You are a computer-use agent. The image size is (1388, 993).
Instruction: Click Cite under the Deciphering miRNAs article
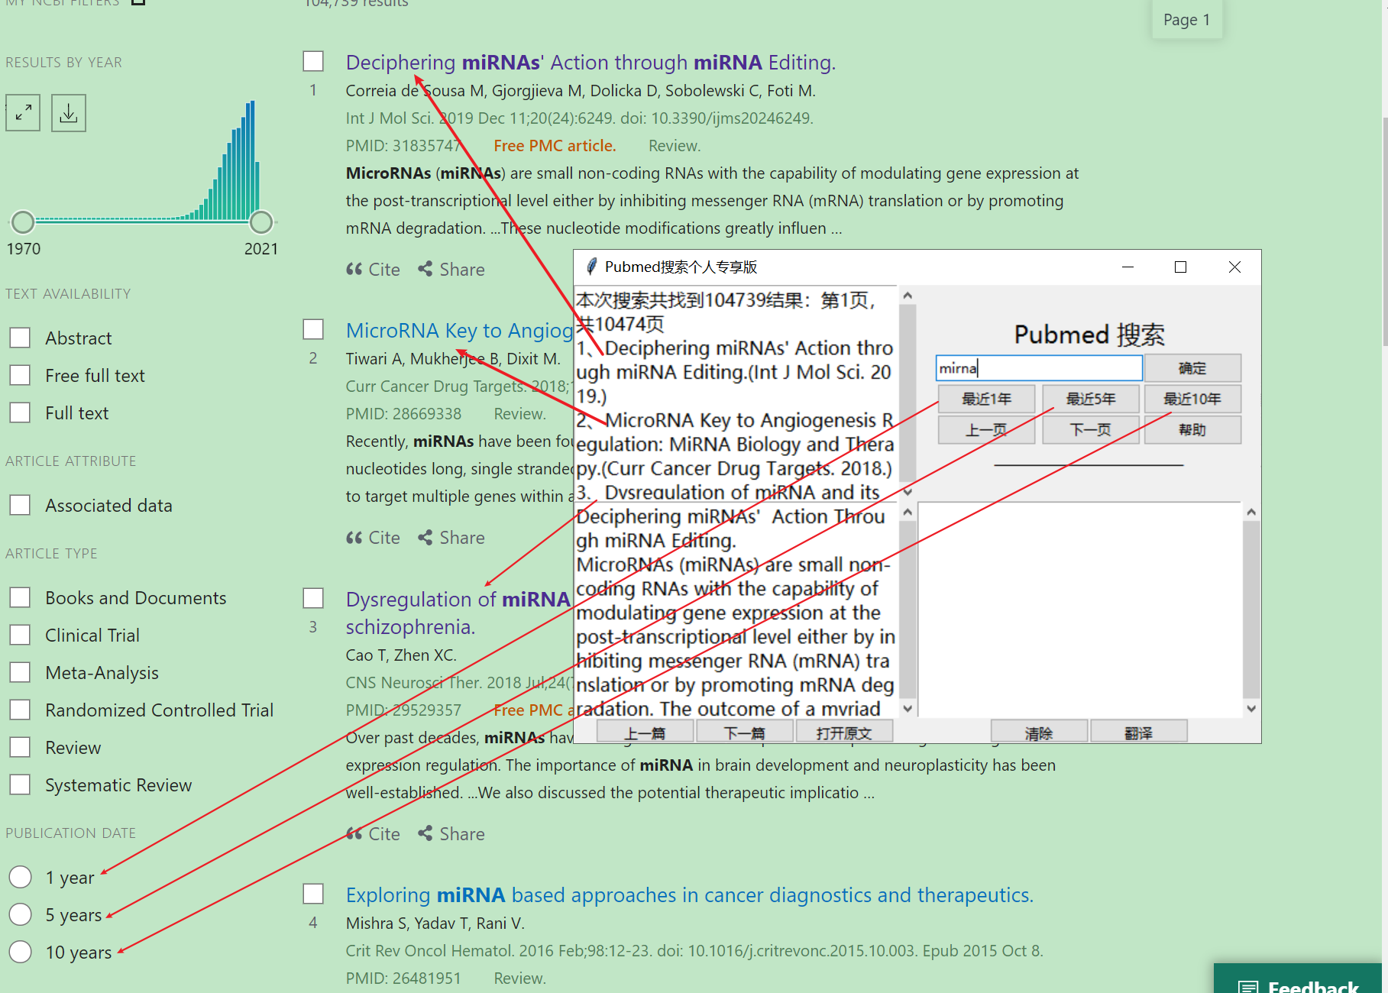click(373, 269)
